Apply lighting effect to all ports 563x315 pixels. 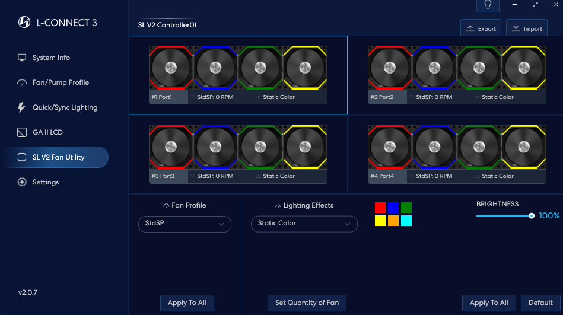[x=489, y=303]
